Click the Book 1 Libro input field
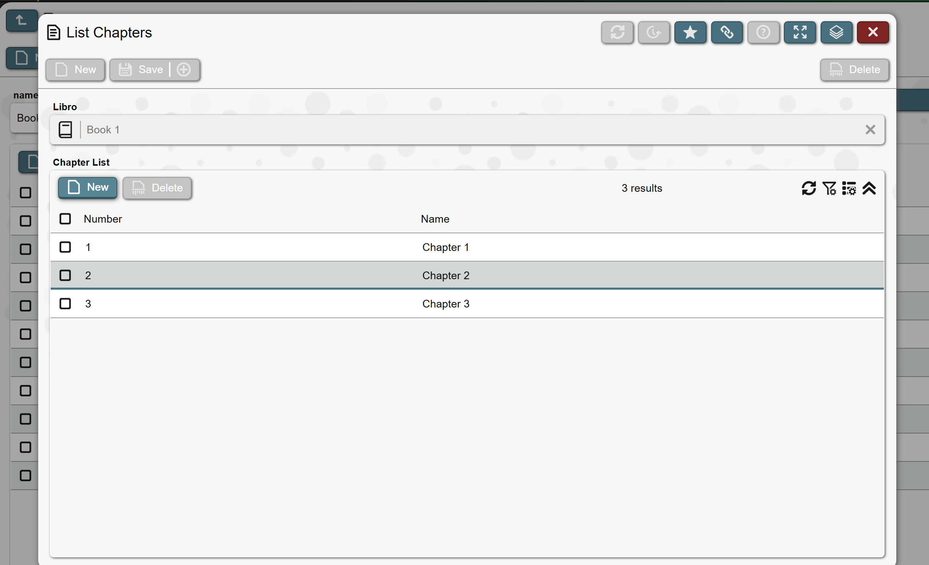Image resolution: width=929 pixels, height=565 pixels. [x=453, y=130]
